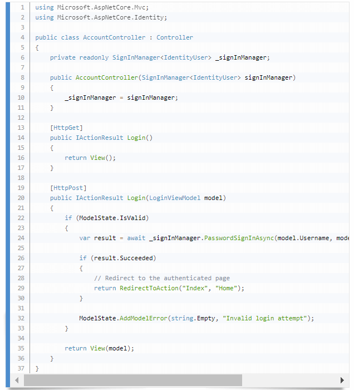Click the redirect comment on line 28

coord(161,278)
